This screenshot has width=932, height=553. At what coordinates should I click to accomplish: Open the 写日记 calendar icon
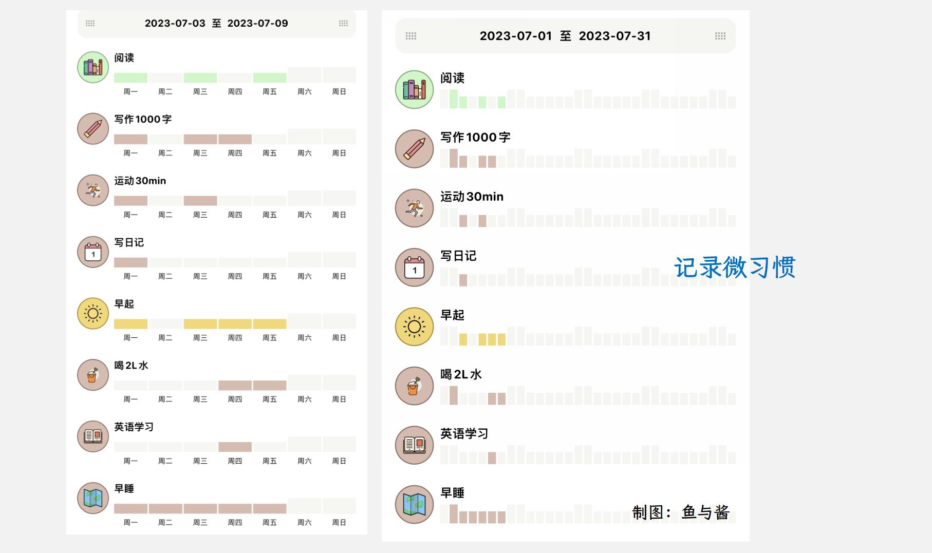[x=92, y=252]
